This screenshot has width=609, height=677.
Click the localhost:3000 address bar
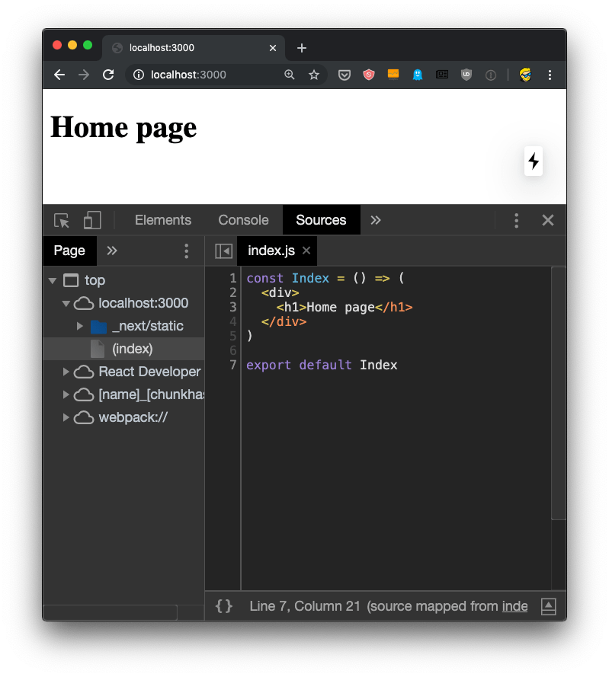pos(206,75)
